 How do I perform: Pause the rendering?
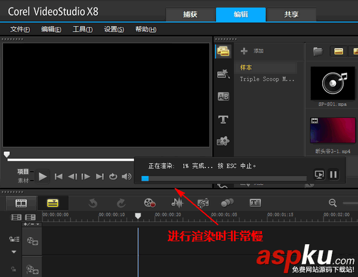(334, 175)
